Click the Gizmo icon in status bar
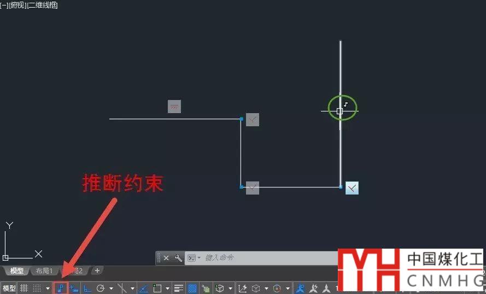The height and width of the screenshot is (294, 486). tap(277, 289)
